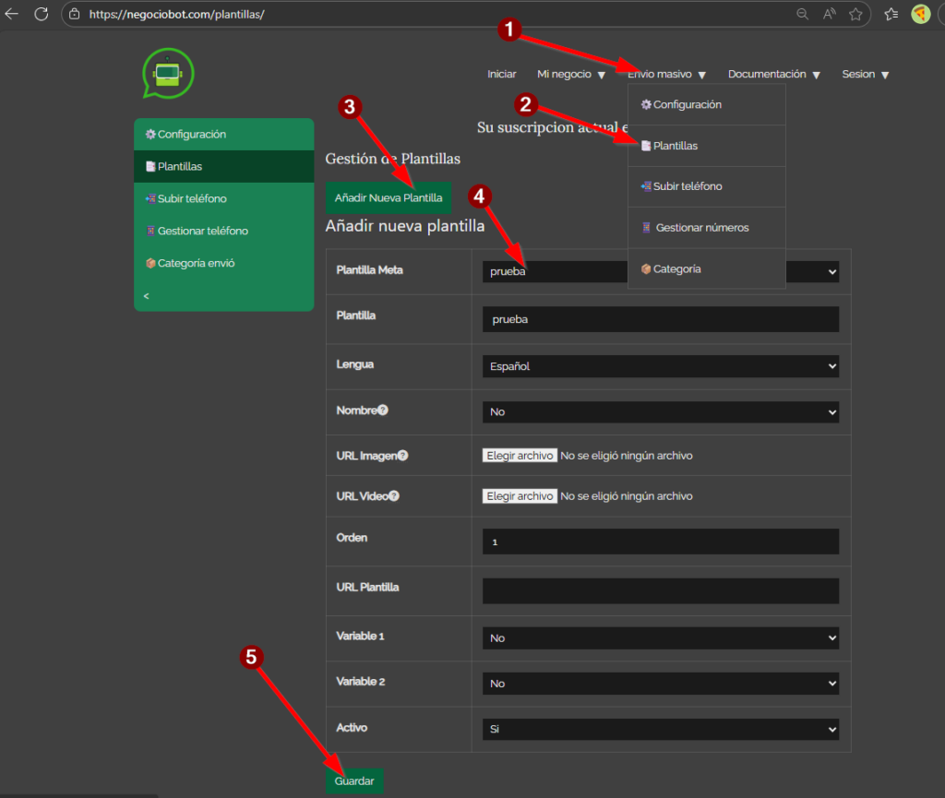This screenshot has width=945, height=798.
Task: Select Gestionar teléfono in the sidebar
Action: point(202,231)
